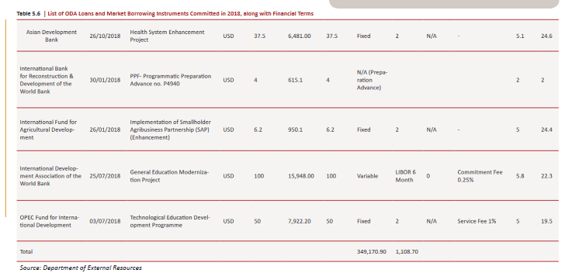Select the date 26/01/2018
This screenshot has width=572, height=280.
pyautogui.click(x=105, y=130)
